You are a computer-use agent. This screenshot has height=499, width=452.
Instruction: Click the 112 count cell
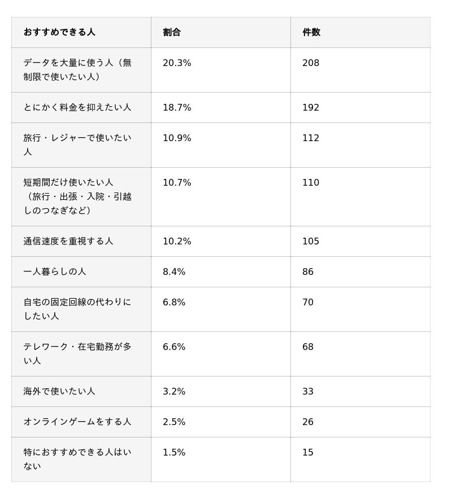(x=311, y=138)
